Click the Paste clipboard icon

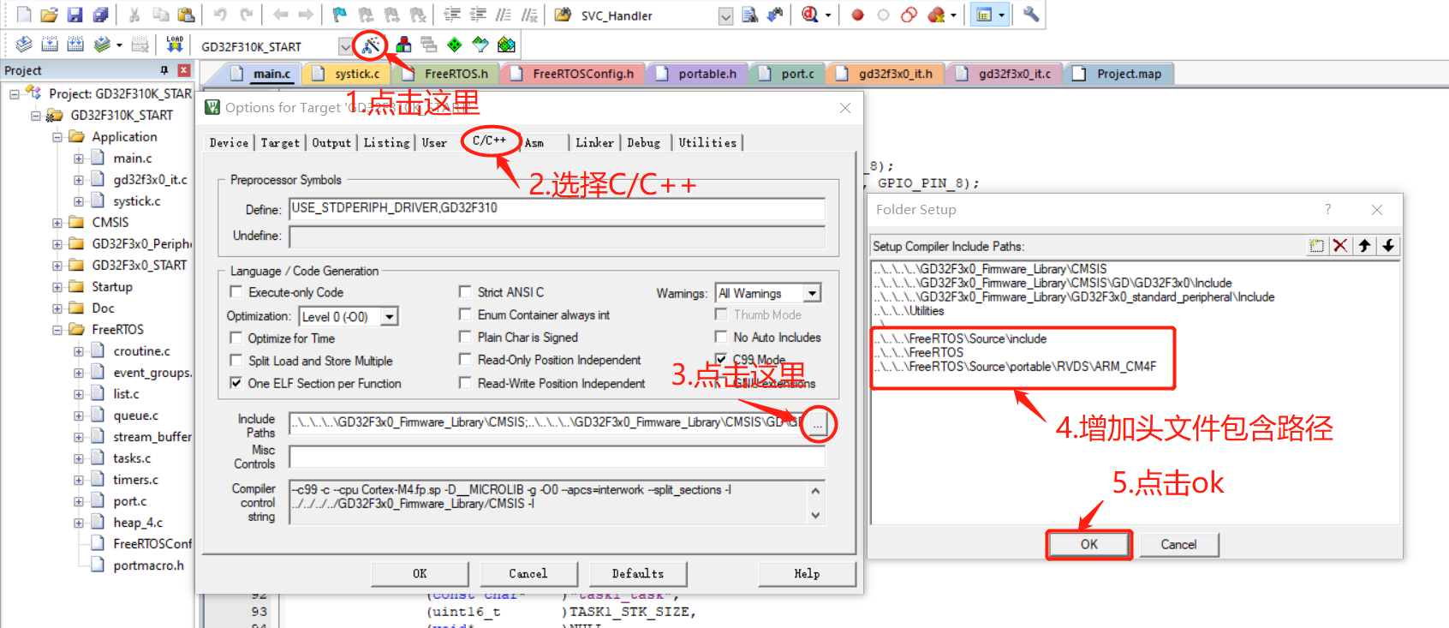[x=186, y=15]
